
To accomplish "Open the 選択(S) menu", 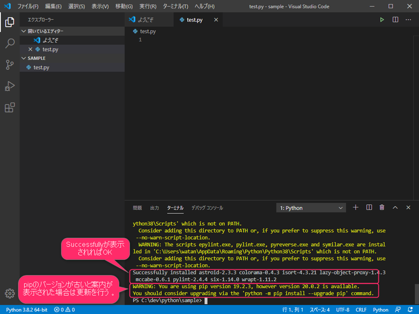I will pyautogui.click(x=77, y=6).
